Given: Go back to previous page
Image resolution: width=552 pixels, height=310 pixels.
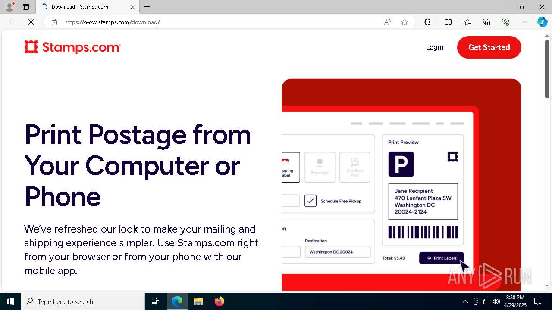Looking at the screenshot, I should 12,22.
